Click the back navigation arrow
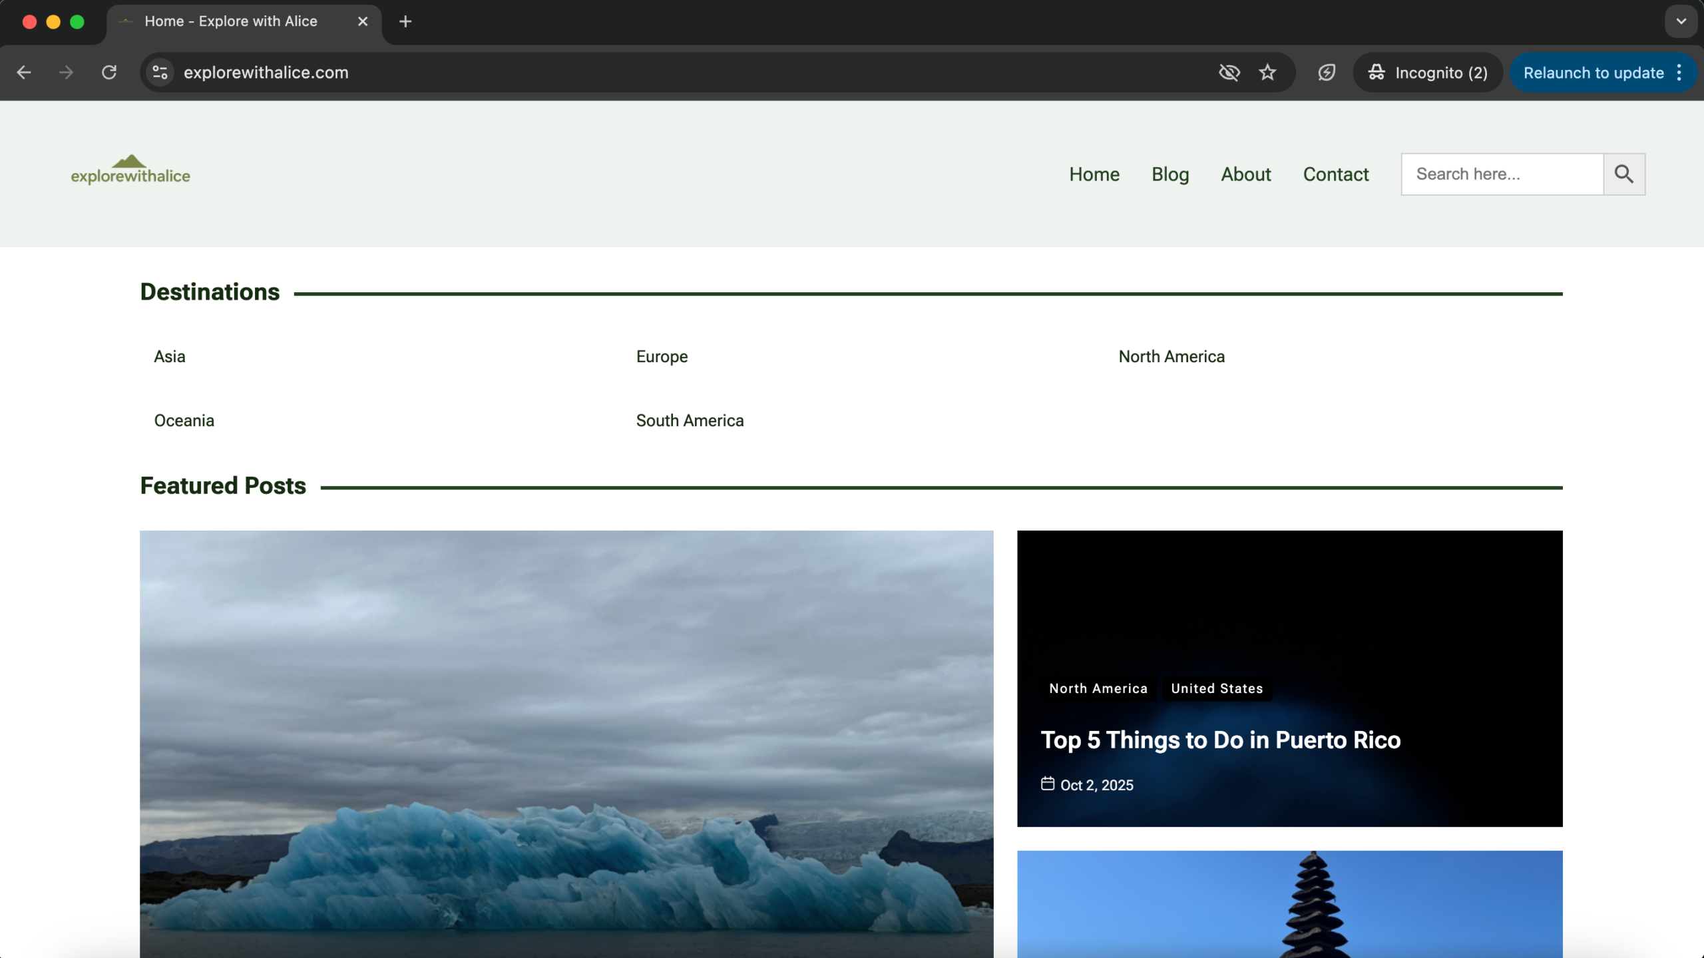 click(x=25, y=73)
